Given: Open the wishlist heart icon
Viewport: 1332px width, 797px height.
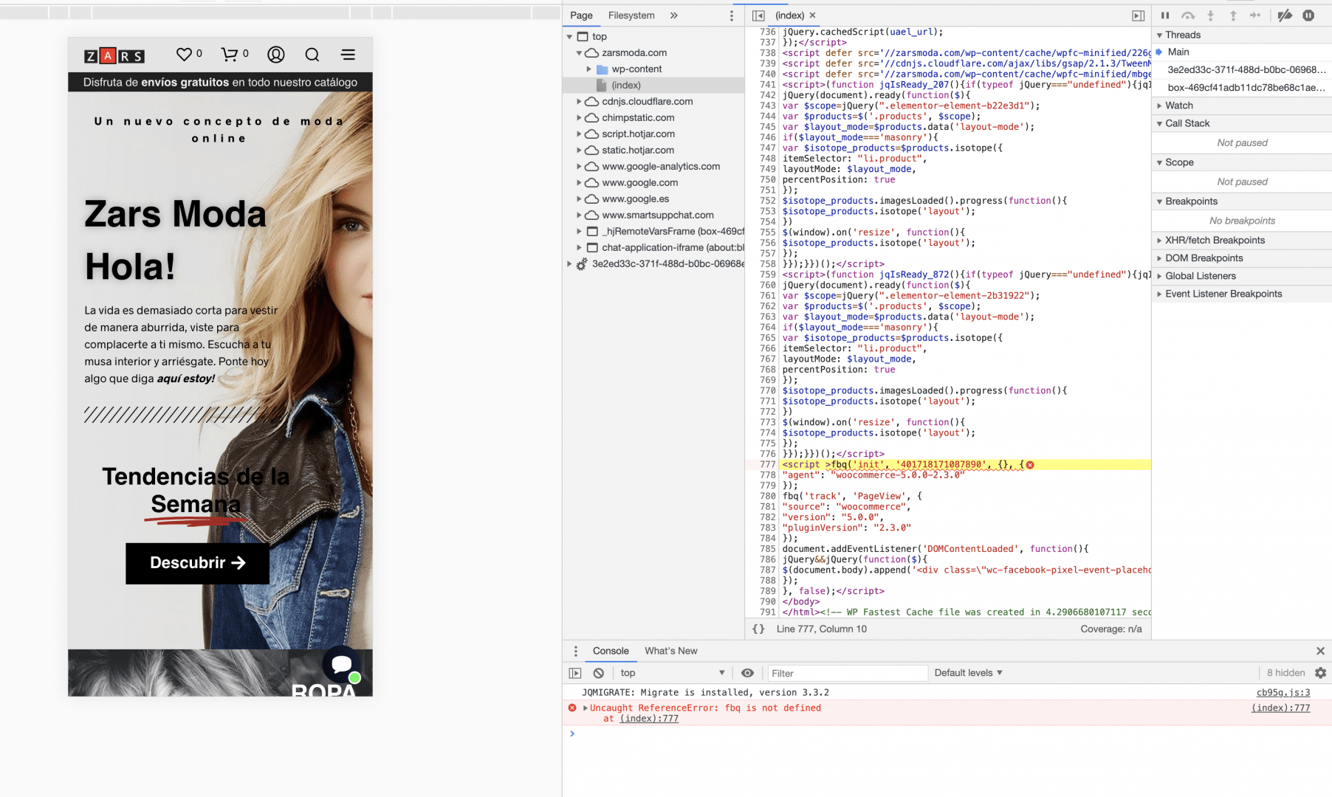Looking at the screenshot, I should point(184,54).
